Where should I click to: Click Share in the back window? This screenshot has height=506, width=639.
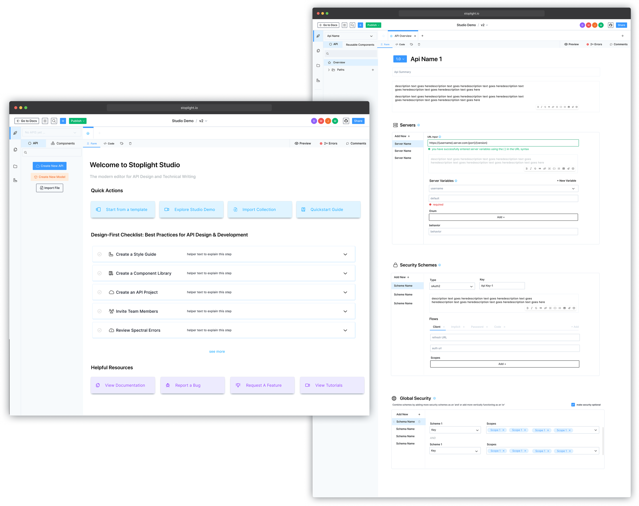point(621,25)
